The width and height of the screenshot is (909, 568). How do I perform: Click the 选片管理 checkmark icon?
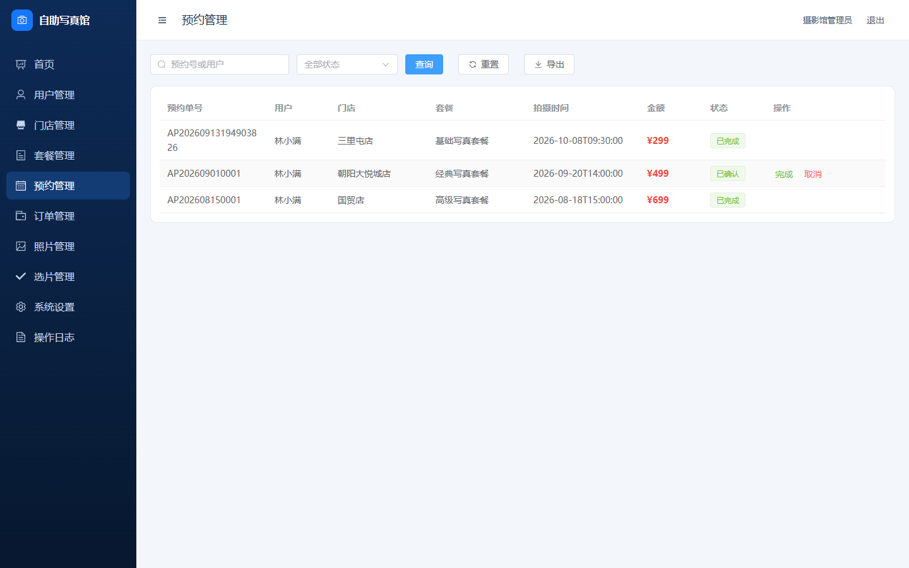[x=21, y=276]
